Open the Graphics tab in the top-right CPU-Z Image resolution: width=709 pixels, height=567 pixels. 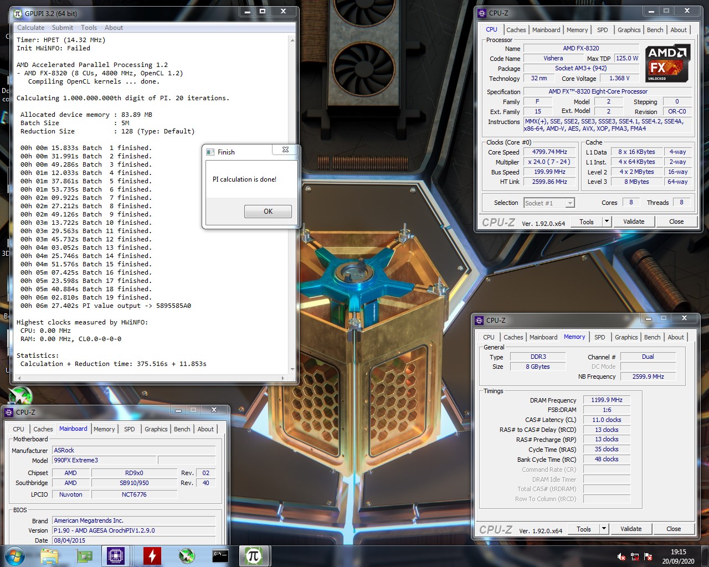(x=629, y=30)
